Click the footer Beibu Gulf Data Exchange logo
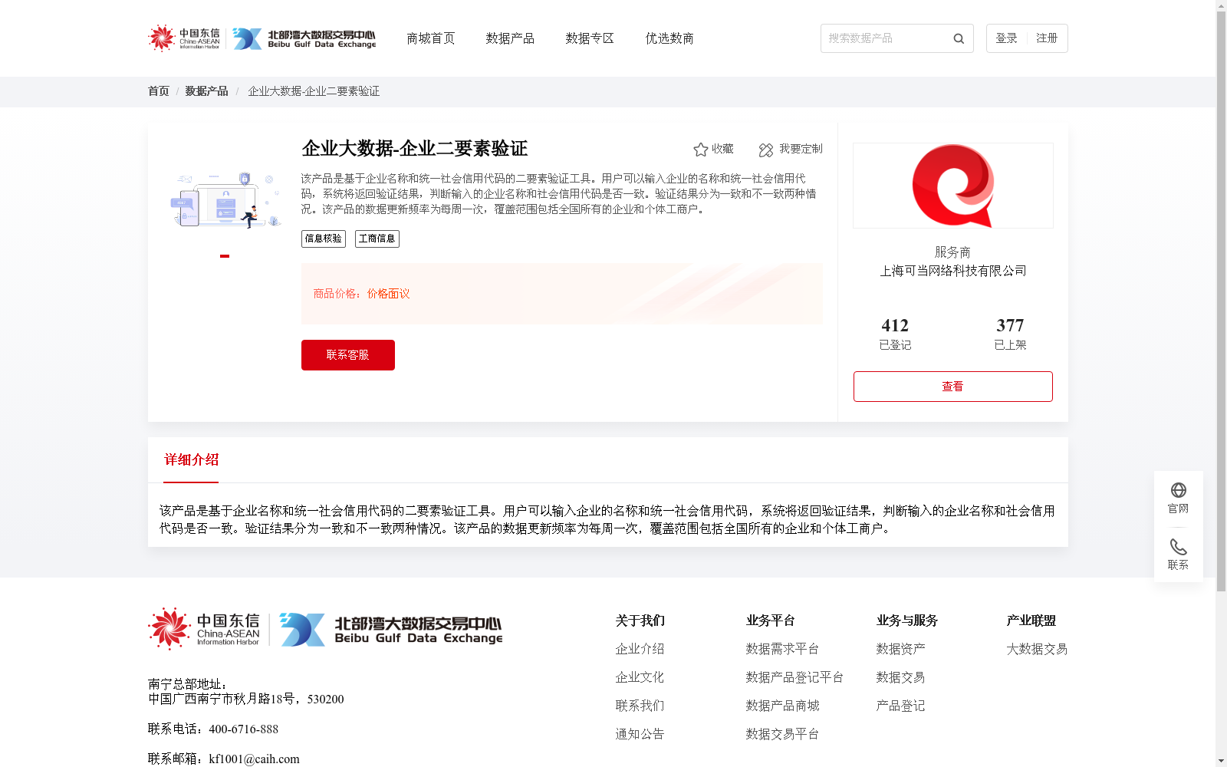The image size is (1227, 767). [391, 629]
